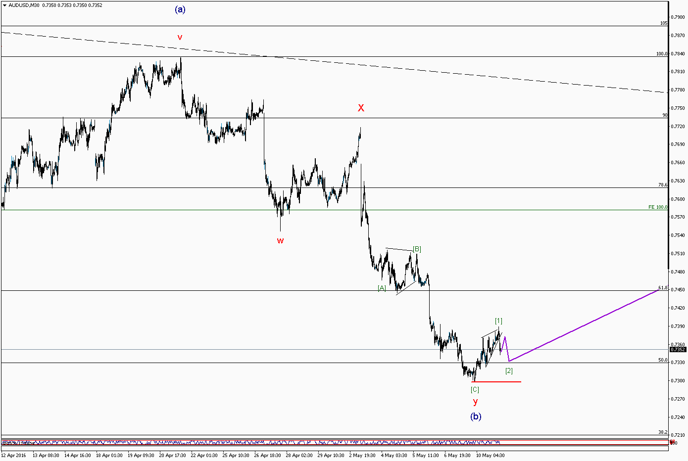This screenshot has width=688, height=461.
Task: Click 0.7660 on the price axis
Action: [x=678, y=163]
